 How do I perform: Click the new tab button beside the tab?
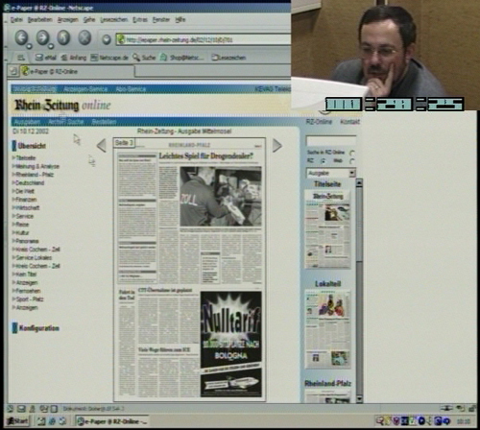tap(12, 71)
